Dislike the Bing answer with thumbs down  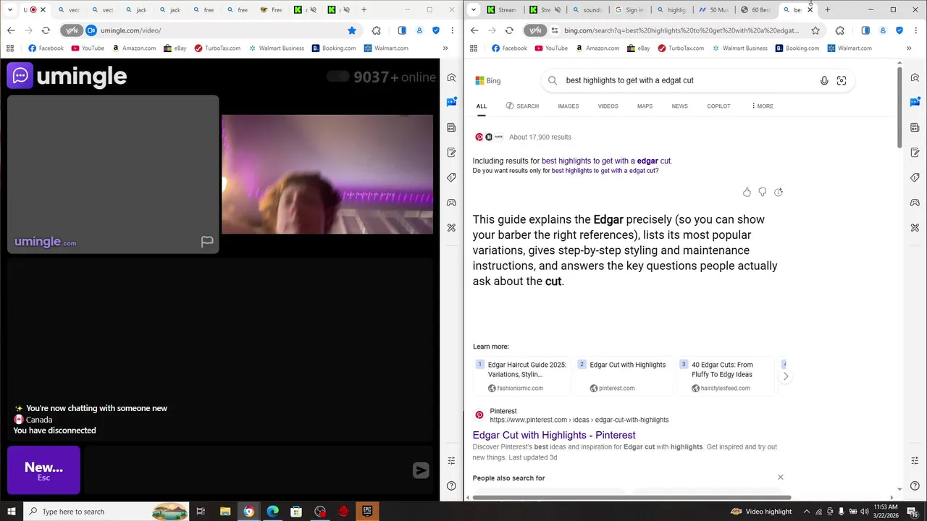coord(763,192)
